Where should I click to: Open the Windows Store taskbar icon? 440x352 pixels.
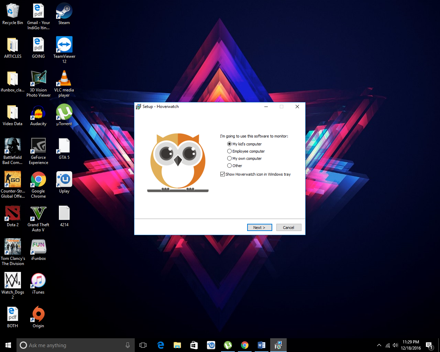point(194,345)
